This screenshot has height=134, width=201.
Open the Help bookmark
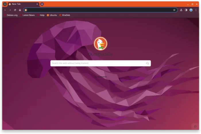41,15
